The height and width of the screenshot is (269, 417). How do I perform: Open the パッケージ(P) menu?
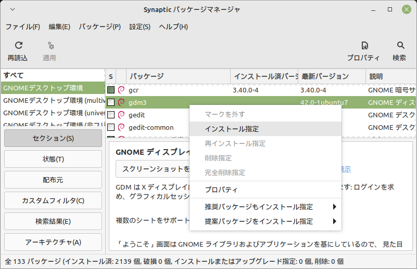click(x=100, y=27)
